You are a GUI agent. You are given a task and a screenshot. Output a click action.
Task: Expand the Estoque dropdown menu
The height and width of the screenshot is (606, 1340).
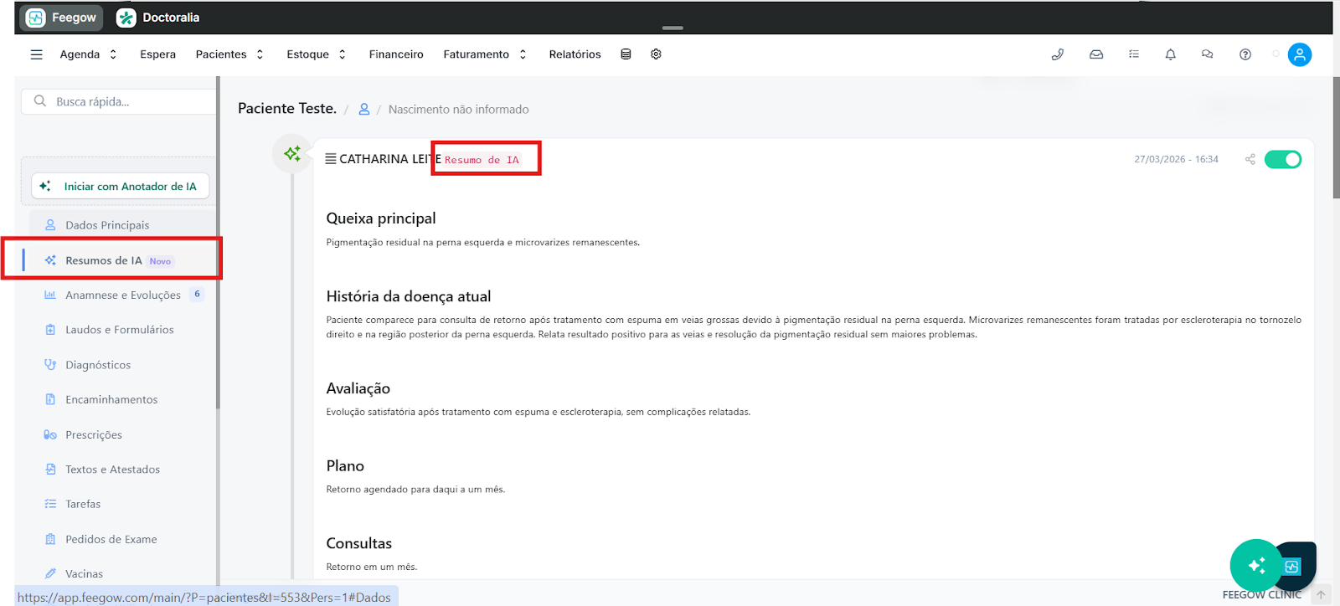pyautogui.click(x=317, y=54)
